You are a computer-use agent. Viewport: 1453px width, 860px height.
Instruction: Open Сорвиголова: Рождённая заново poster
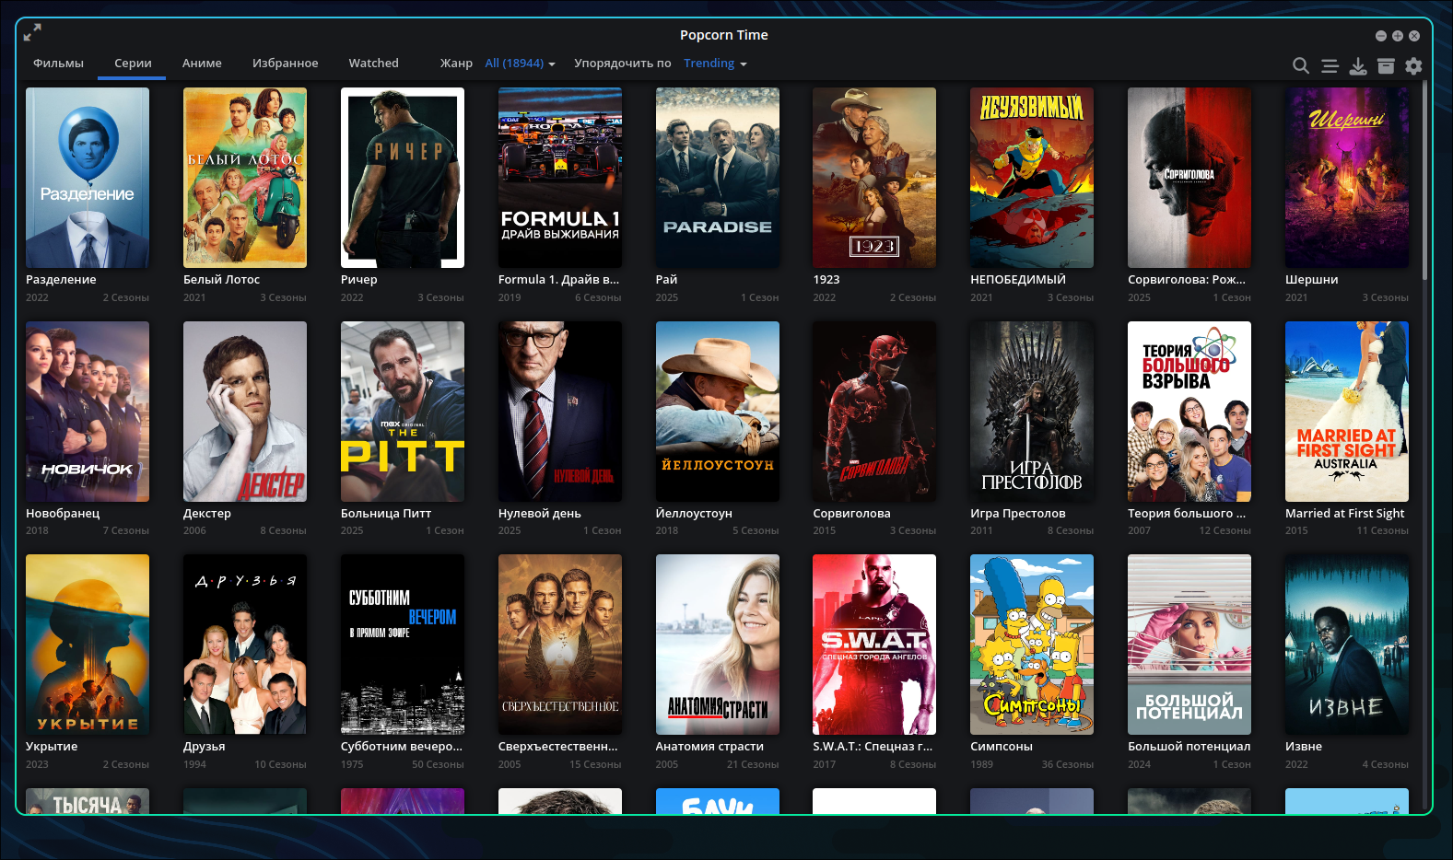(x=1189, y=178)
